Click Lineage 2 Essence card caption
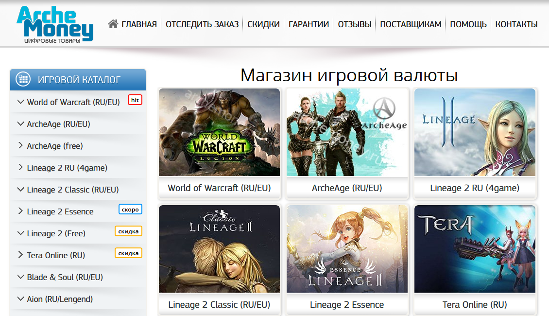This screenshot has height=316, width=549. point(347,305)
